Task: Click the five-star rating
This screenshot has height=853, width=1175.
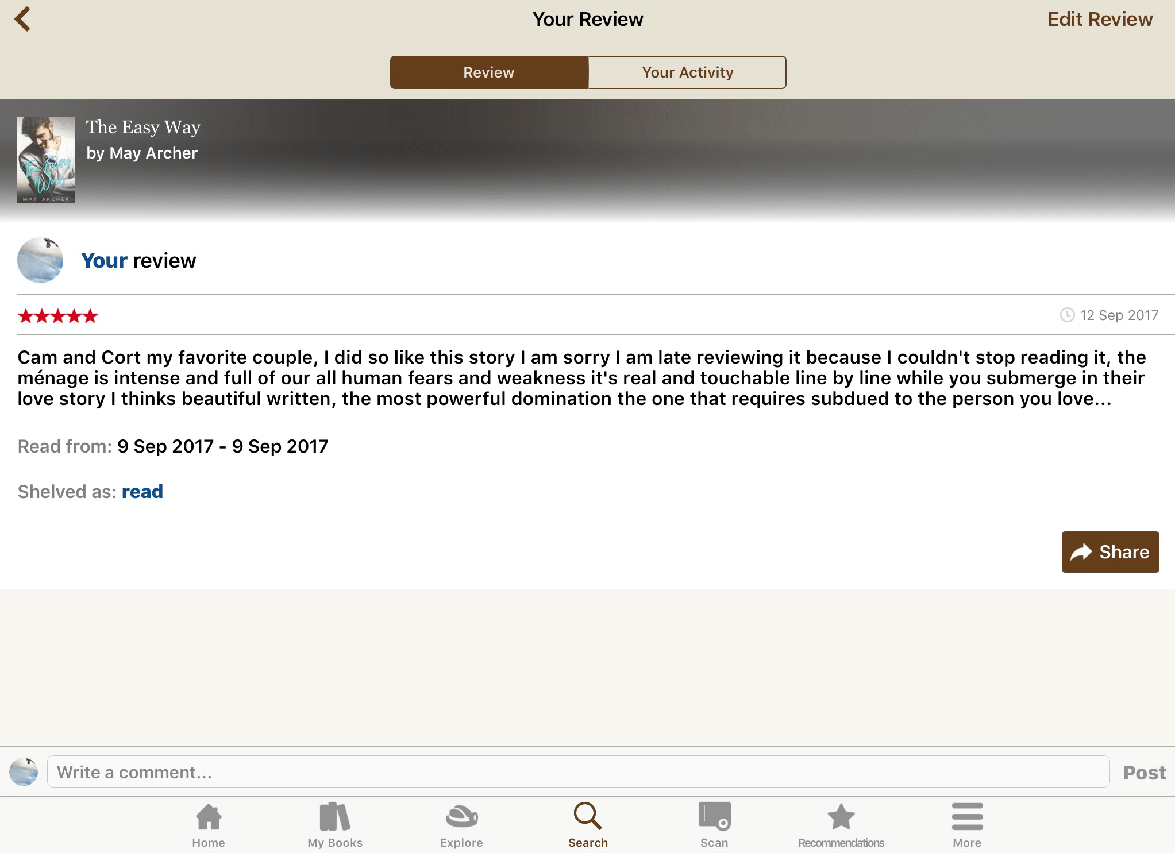Action: pos(58,316)
